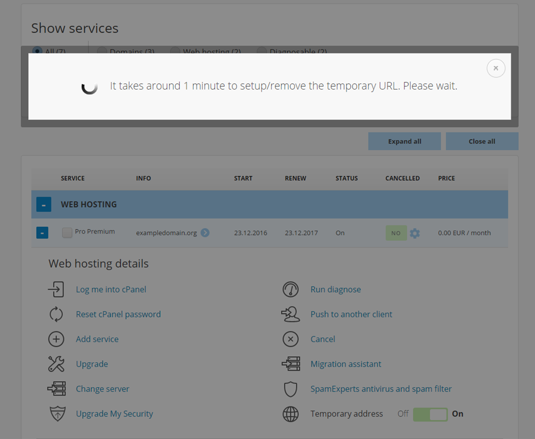535x439 pixels.
Task: Click the Run diagnose gauge icon
Action: pos(291,289)
